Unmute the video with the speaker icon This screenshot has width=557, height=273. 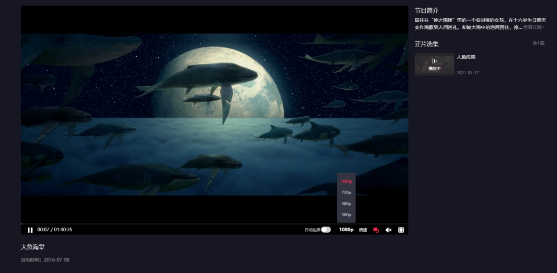(388, 230)
